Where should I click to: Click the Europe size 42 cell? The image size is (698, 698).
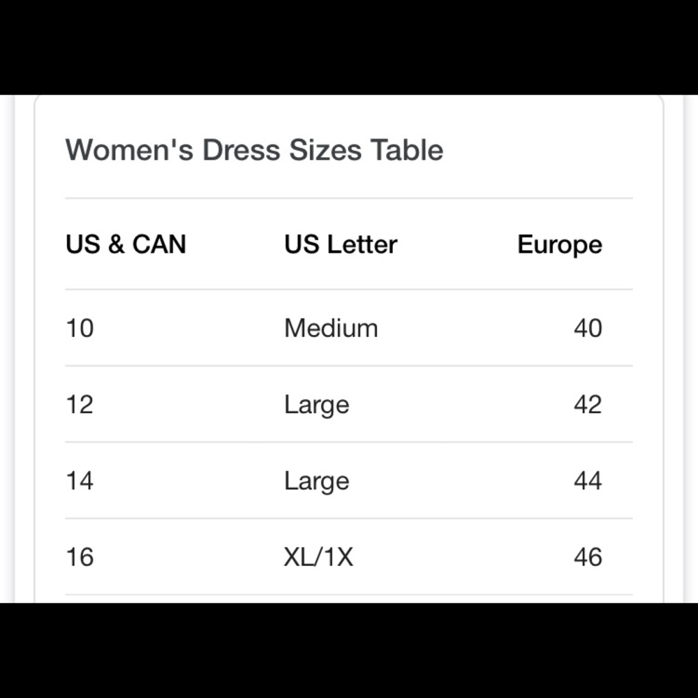(x=587, y=405)
